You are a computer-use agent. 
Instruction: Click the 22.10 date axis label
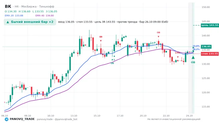tap(166, 116)
